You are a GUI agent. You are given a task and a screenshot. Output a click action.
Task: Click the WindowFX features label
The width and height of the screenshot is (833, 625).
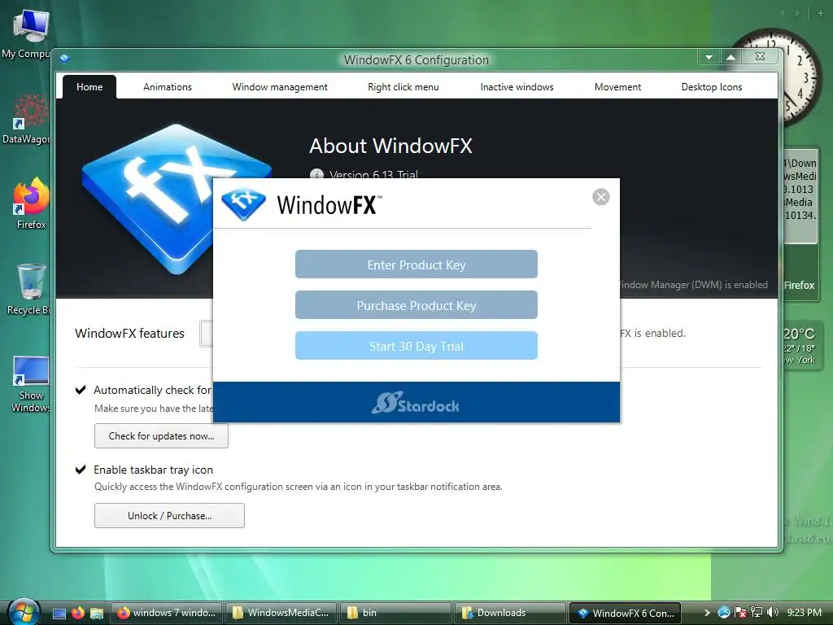pos(129,333)
